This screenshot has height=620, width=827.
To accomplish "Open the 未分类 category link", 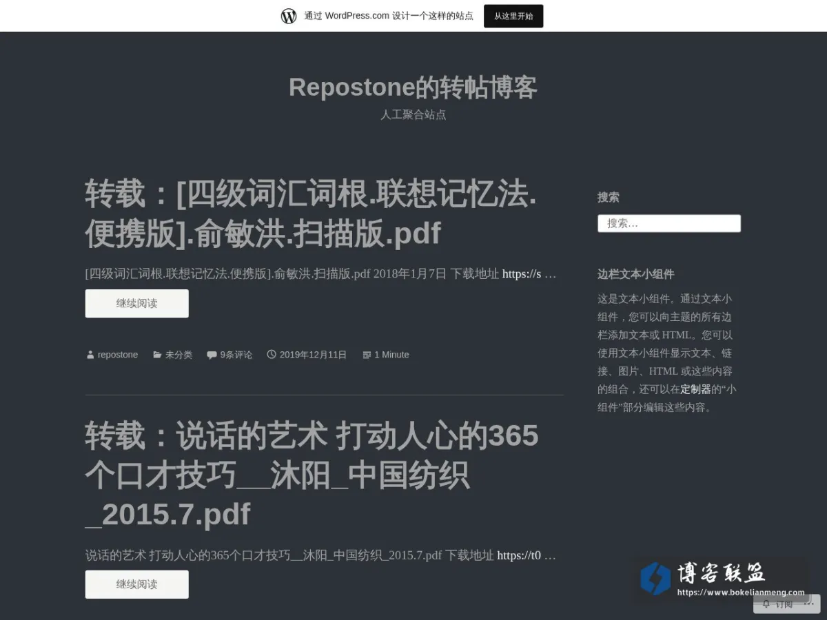I will [x=178, y=355].
